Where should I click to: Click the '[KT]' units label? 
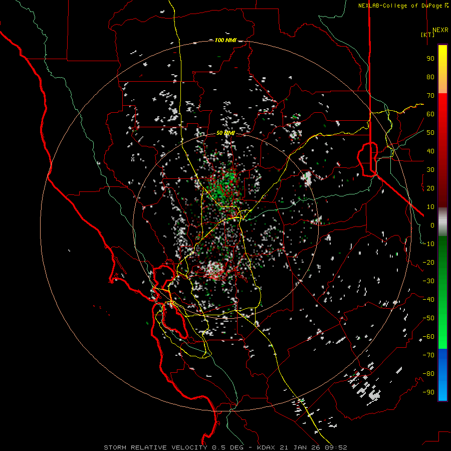pos(427,35)
